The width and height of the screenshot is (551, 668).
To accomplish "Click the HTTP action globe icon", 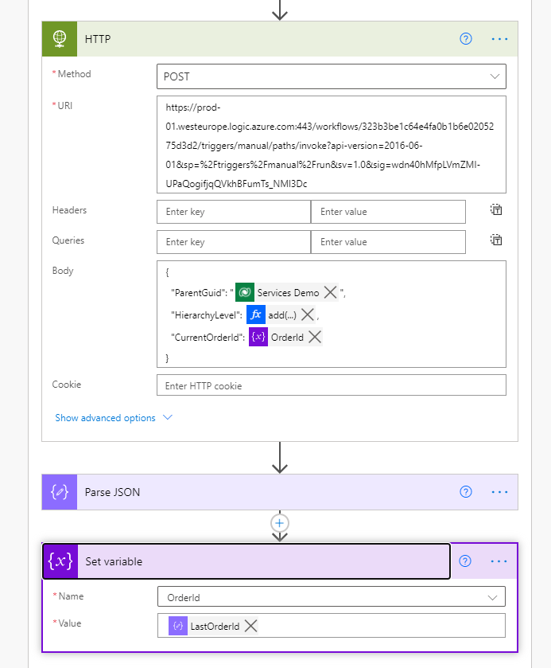I will (x=60, y=39).
